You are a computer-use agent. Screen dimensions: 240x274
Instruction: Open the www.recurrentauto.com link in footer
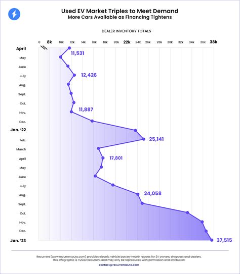click(68, 257)
